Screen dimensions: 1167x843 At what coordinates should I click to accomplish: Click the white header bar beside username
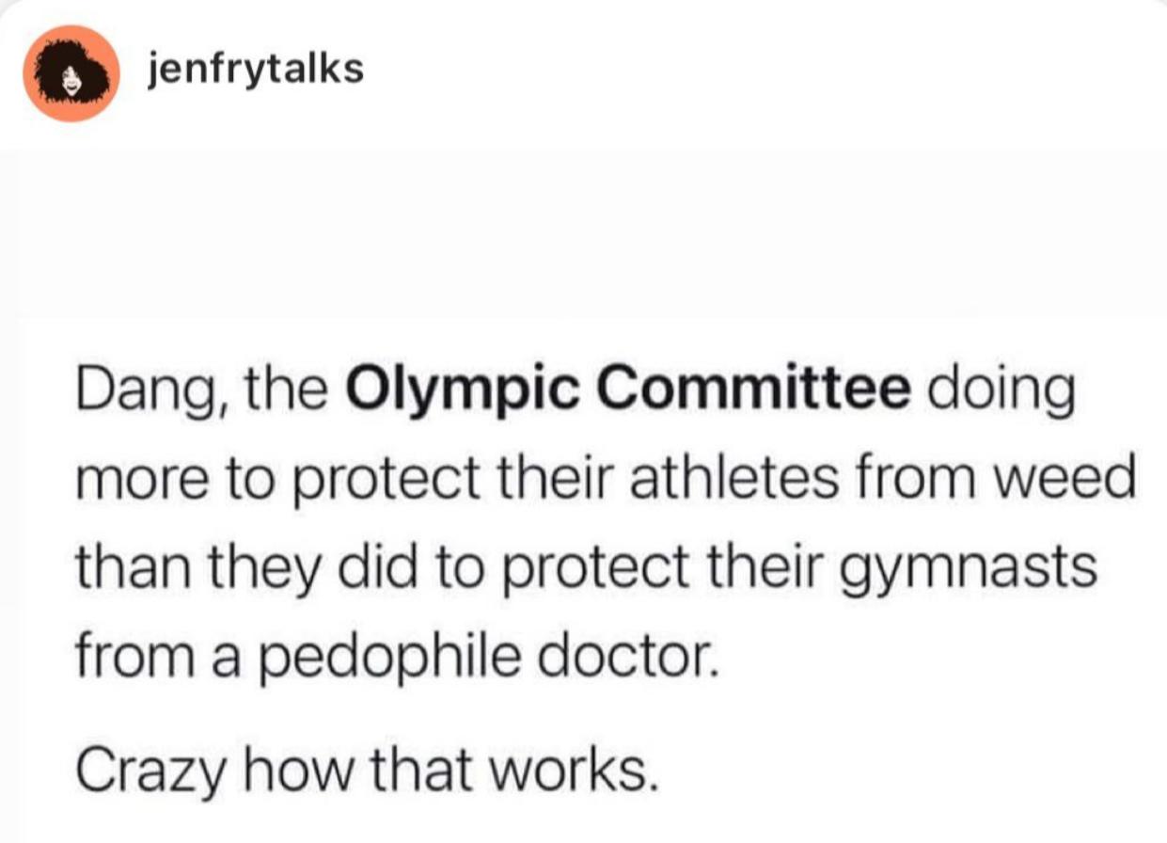pos(752,71)
